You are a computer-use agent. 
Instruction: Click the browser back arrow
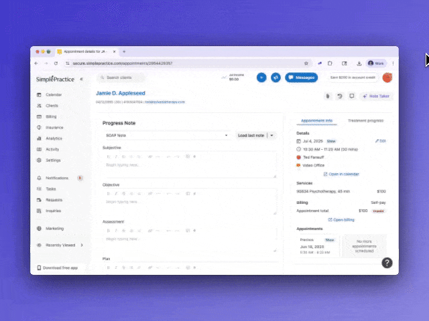click(36, 64)
